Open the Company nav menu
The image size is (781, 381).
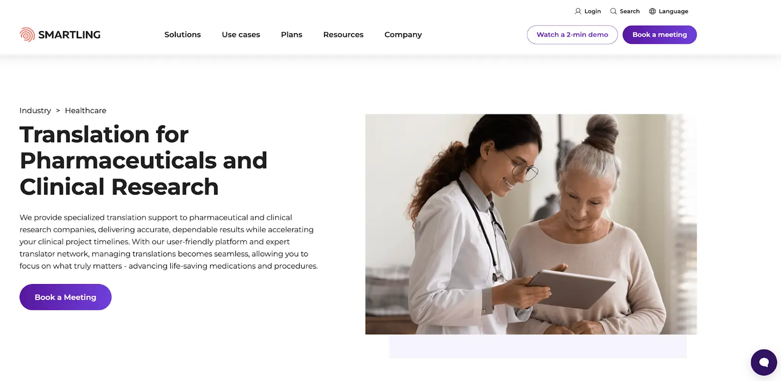coord(403,35)
